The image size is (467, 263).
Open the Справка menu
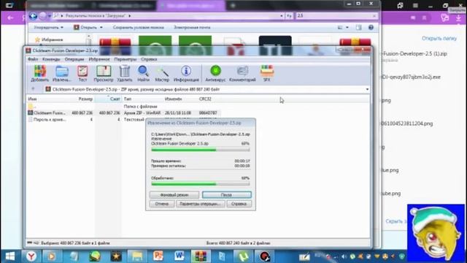(149, 59)
